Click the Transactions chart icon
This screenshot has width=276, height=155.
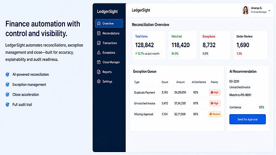pyautogui.click(x=99, y=43)
